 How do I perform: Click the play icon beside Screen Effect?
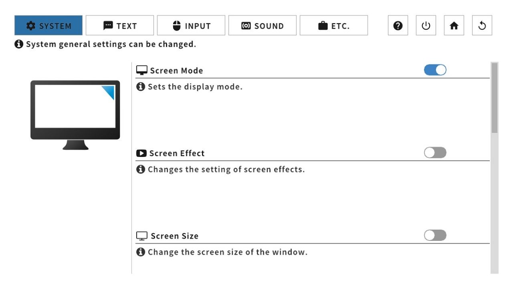coord(141,153)
